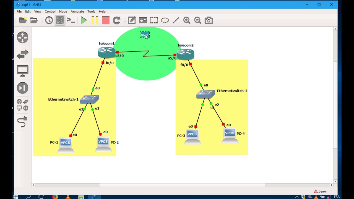
Task: Browse switches in the device sidebar
Action: 22,54
